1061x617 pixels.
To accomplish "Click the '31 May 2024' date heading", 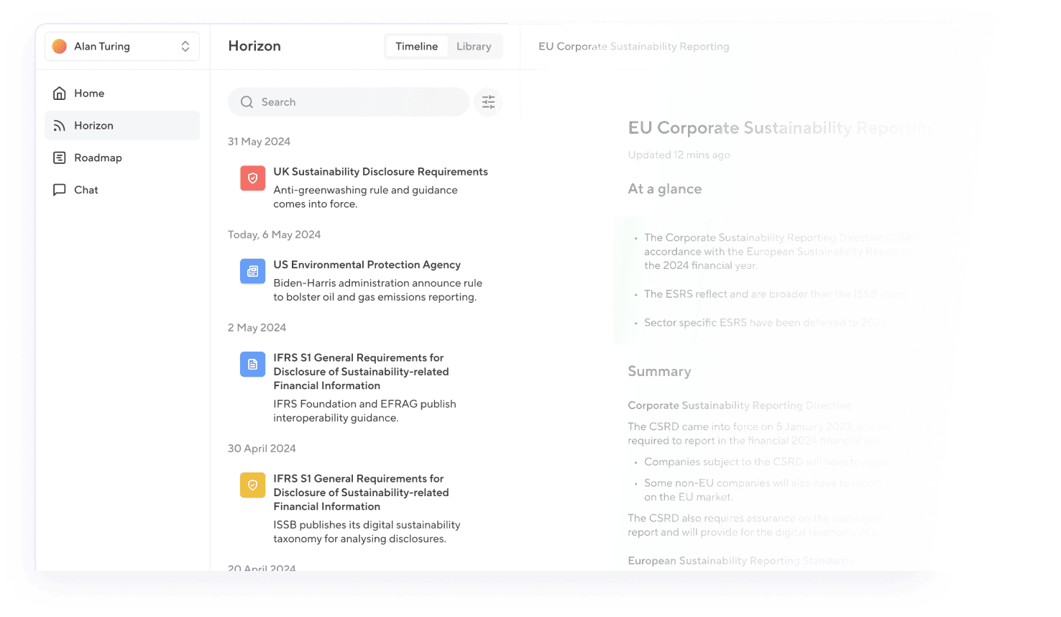I will (259, 142).
